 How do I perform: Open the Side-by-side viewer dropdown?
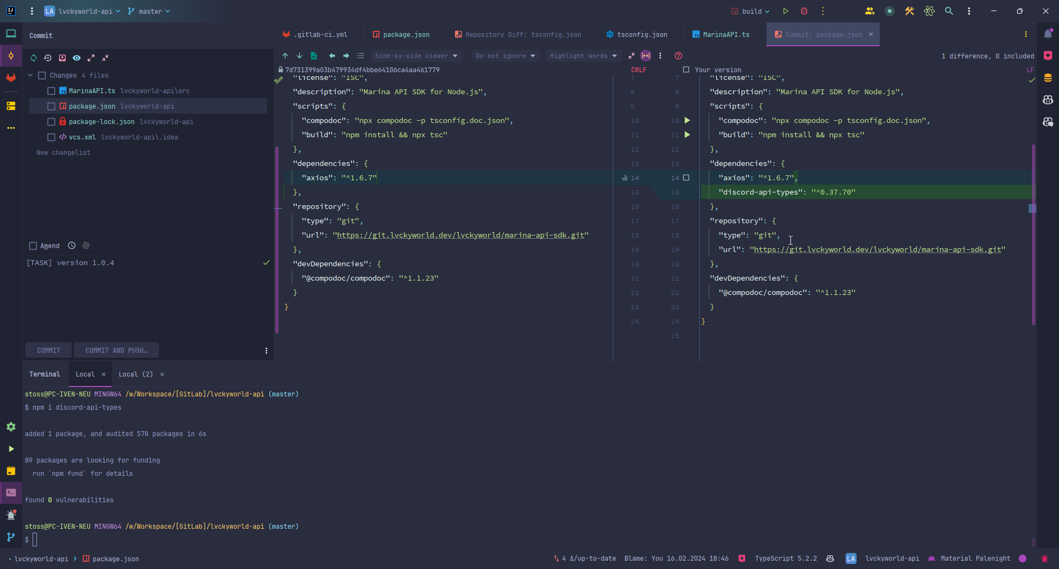416,56
